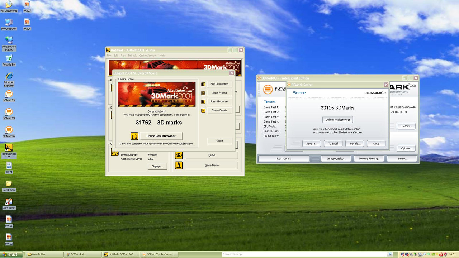Click the 31762 3D marks score text

click(158, 123)
